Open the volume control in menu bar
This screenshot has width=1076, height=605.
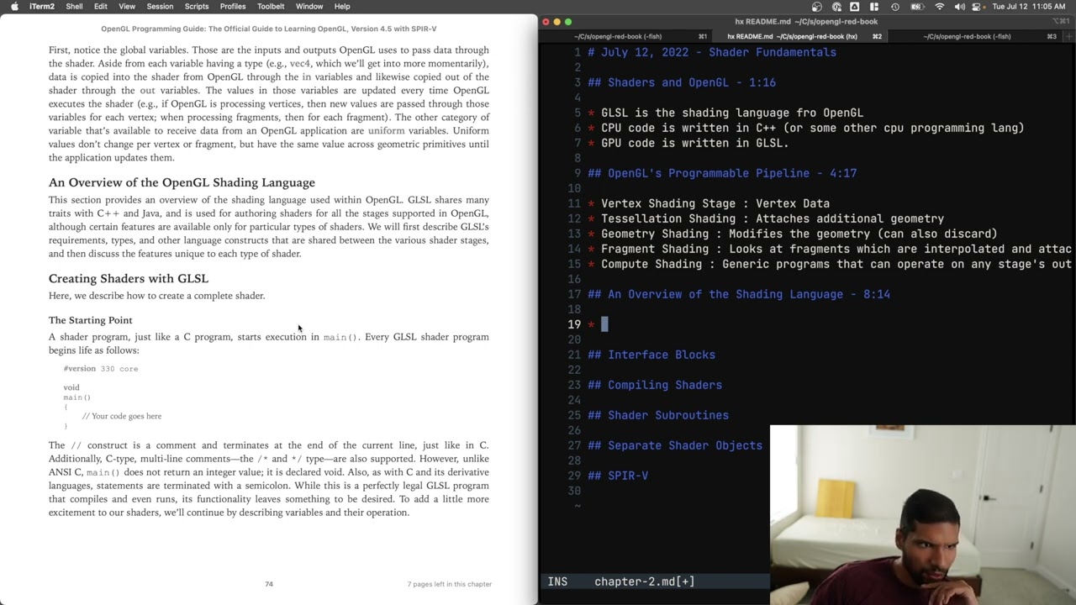coord(960,7)
